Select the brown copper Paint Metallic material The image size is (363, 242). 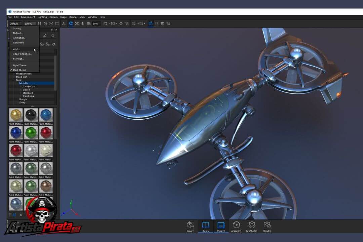point(46,186)
